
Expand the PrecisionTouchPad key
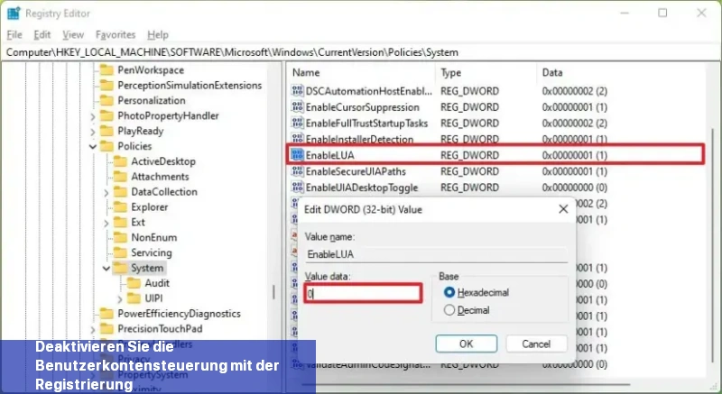tap(93, 329)
